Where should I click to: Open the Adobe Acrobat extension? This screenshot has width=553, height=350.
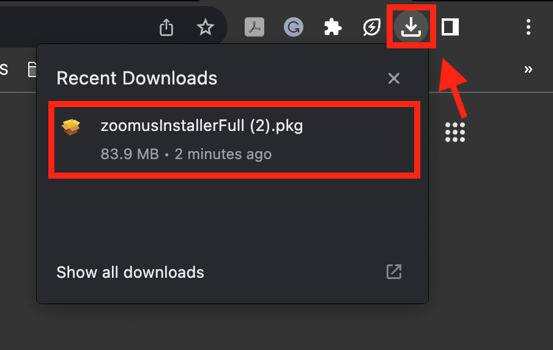click(254, 27)
